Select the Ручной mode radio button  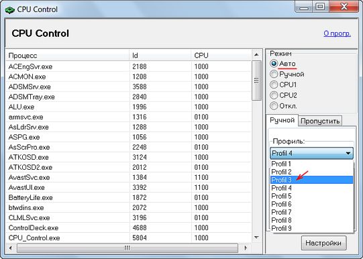pos(274,74)
